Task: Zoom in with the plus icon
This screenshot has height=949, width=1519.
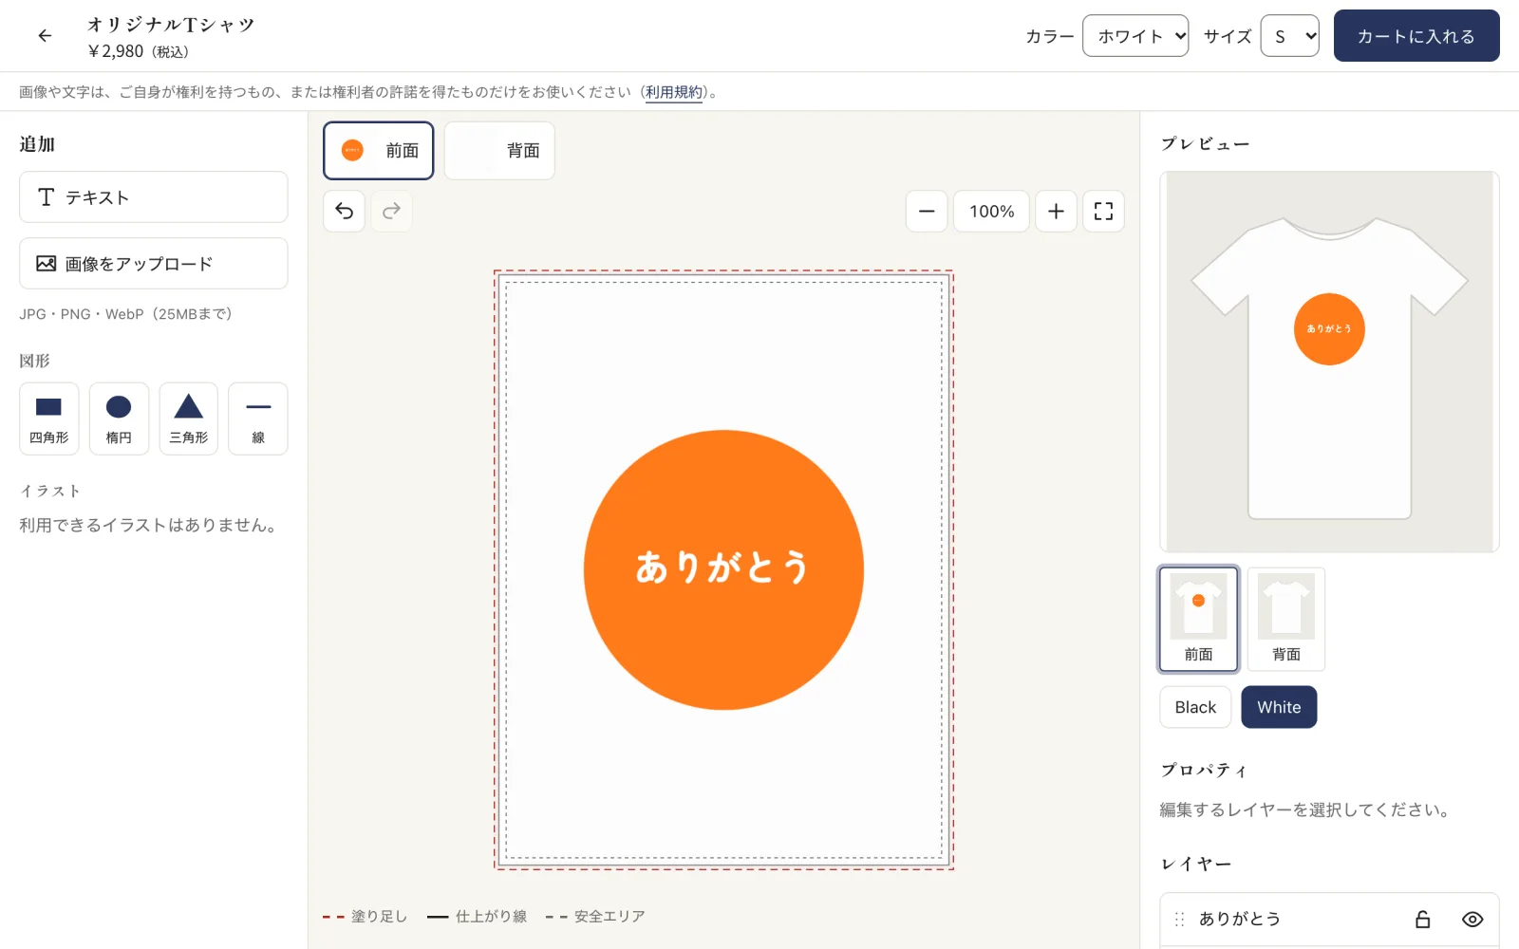Action: coord(1056,211)
